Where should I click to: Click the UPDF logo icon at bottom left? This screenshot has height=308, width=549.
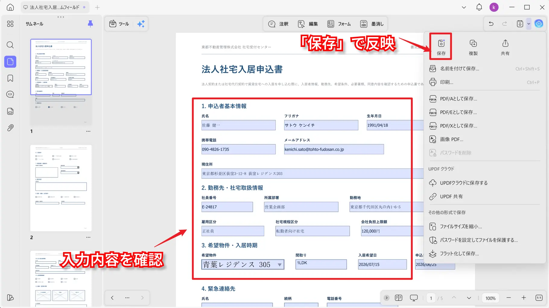pyautogui.click(x=10, y=297)
